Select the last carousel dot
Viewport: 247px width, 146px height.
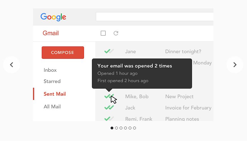click(134, 128)
